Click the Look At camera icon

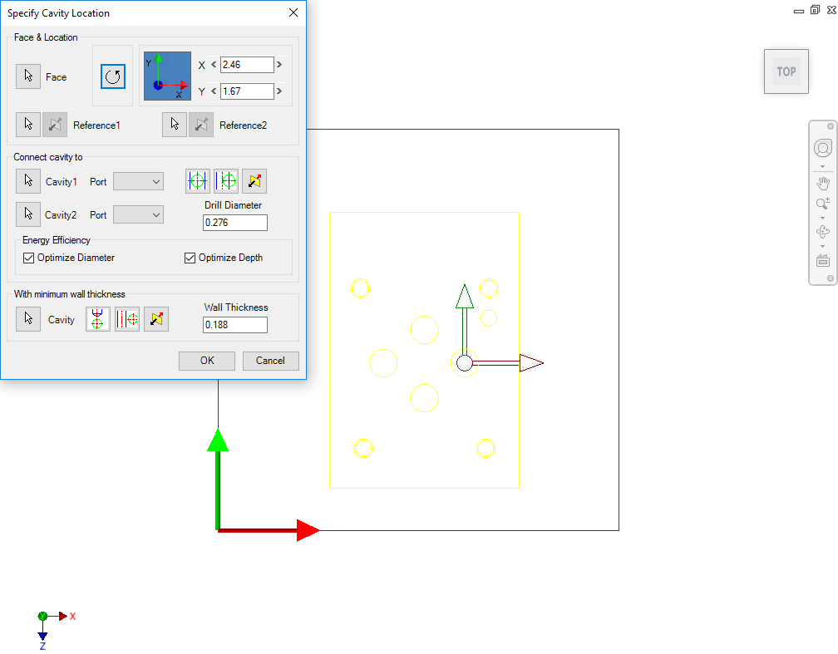(x=823, y=260)
